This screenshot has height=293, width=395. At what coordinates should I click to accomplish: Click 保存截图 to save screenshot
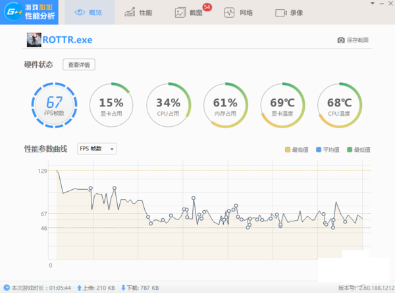tap(357, 40)
